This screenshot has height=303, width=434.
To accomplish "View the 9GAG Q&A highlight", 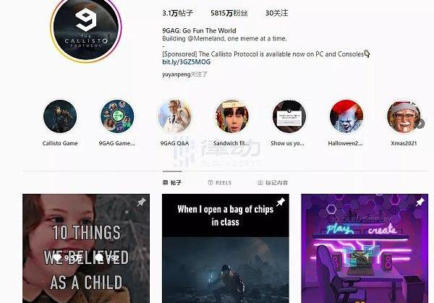I will point(174,116).
